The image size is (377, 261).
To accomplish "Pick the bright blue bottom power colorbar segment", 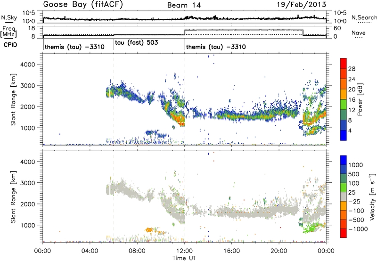I will (344, 135).
